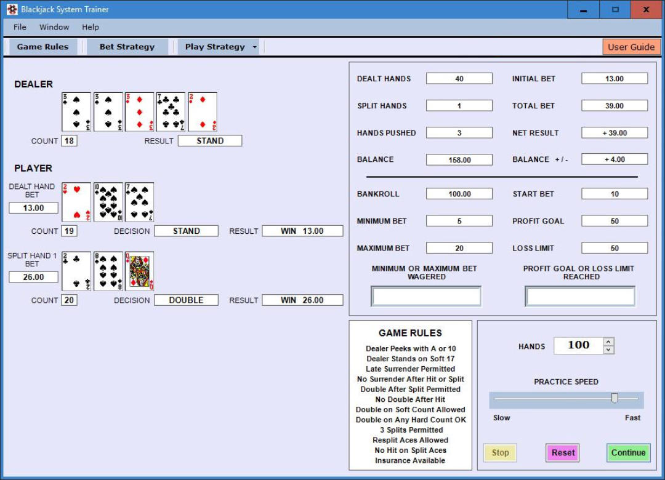The height and width of the screenshot is (480, 665).
Task: Click the pink Reset button
Action: click(563, 452)
